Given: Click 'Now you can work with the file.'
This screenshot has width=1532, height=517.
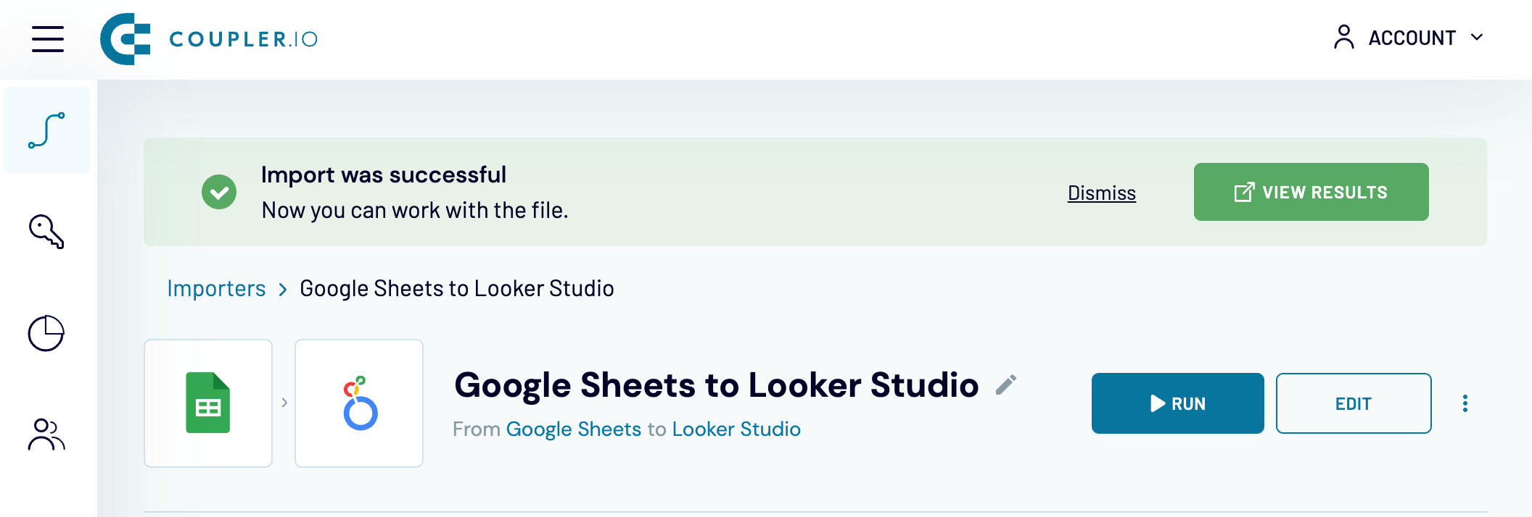Looking at the screenshot, I should pos(415,210).
